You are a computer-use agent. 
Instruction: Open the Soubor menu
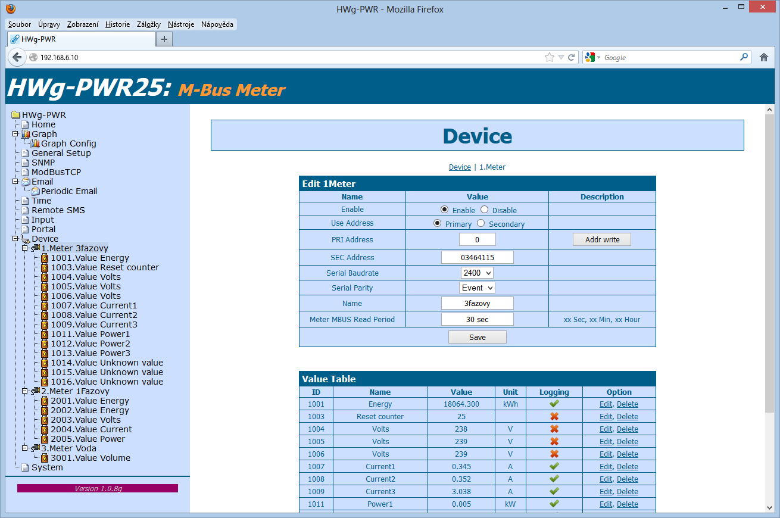[20, 24]
